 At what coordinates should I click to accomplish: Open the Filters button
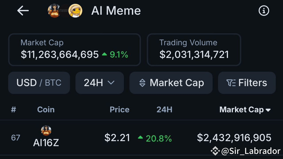(247, 83)
